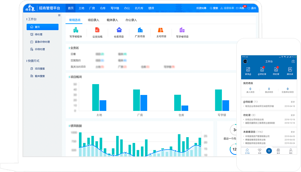The height and width of the screenshot is (172, 301).
Task: Open the 公文拟稿 document icon
Action: click(97, 30)
